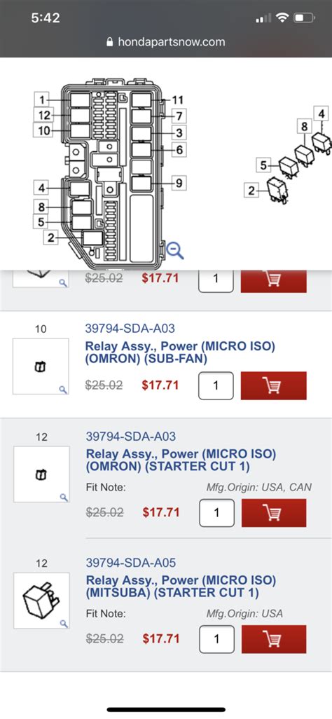Tap the hondapartsnow.com address bar

(x=166, y=42)
